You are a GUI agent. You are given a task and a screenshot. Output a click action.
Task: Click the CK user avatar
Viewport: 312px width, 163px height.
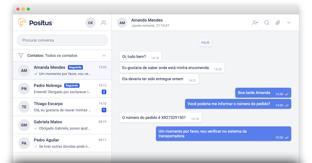click(90, 23)
